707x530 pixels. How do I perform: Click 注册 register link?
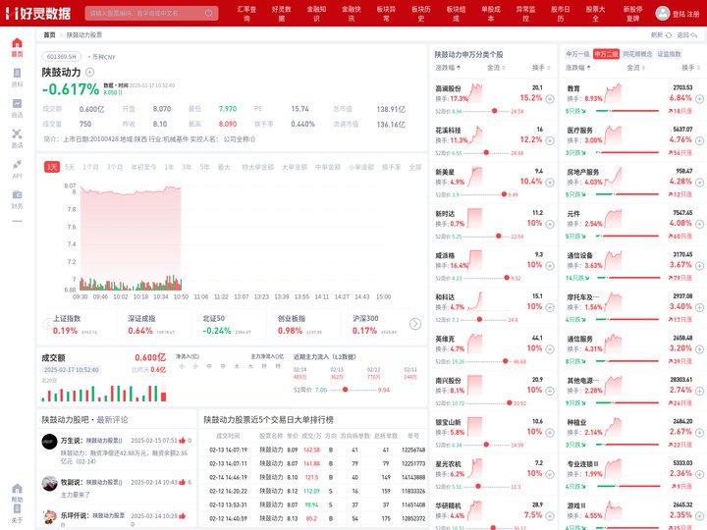tap(693, 14)
